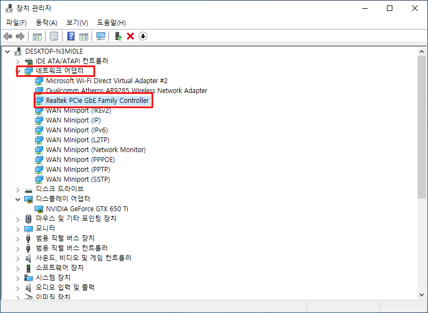The width and height of the screenshot is (428, 313).
Task: Click the Update driver toolbar icon
Action: click(x=118, y=36)
